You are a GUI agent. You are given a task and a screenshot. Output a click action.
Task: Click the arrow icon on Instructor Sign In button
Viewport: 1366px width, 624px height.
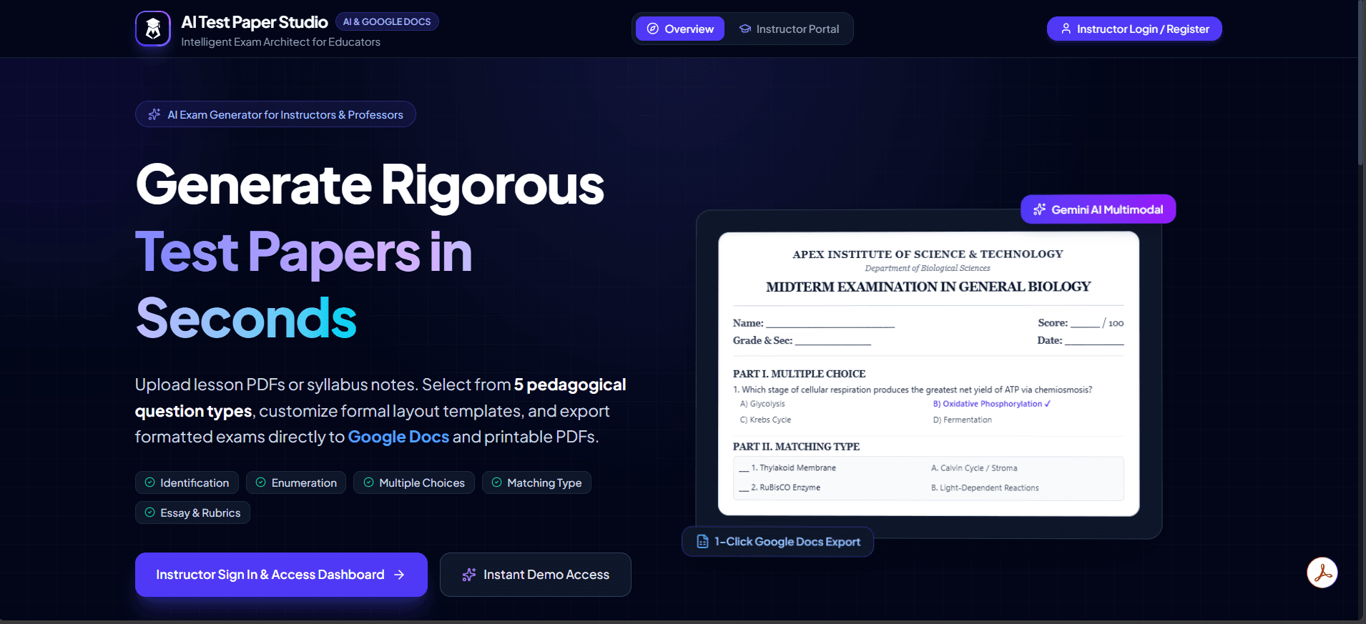pyautogui.click(x=399, y=575)
